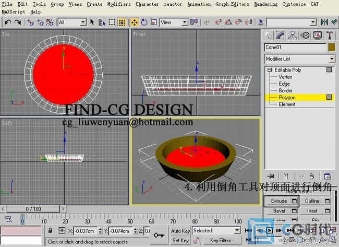Select Border sub-object level

point(285,90)
